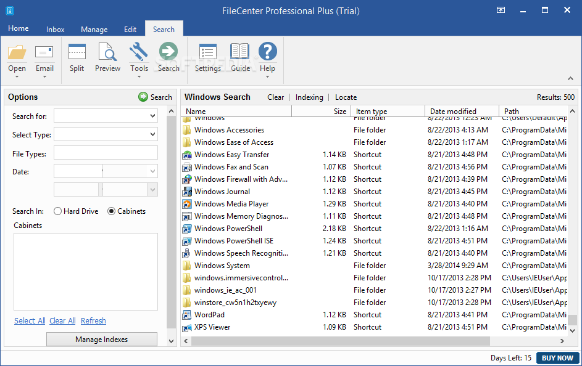Expand the Search for dropdown

(152, 116)
